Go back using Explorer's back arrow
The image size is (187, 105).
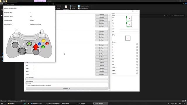click(2, 15)
